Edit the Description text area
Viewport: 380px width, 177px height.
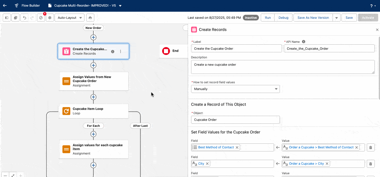coord(283,67)
